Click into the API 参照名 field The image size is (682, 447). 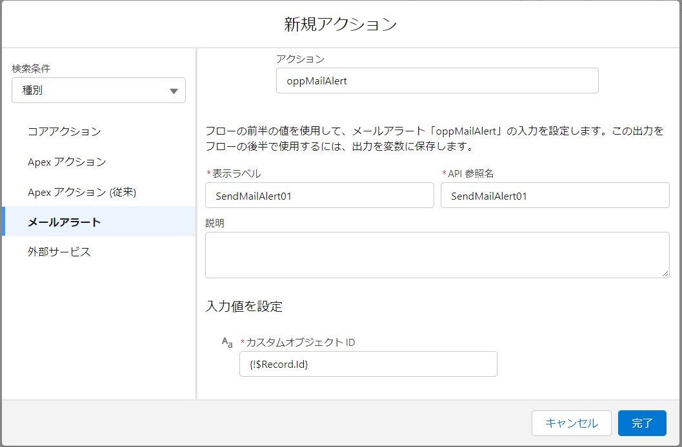555,196
